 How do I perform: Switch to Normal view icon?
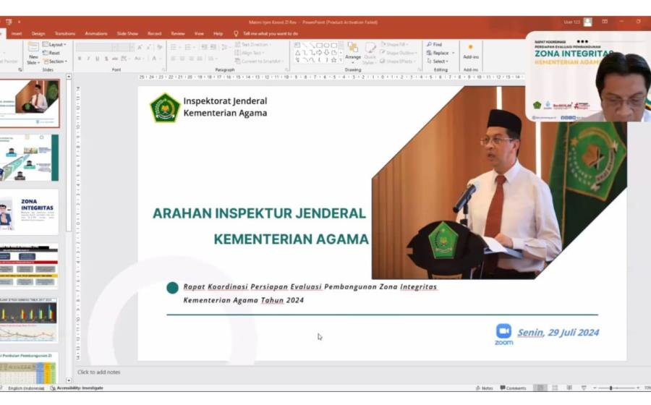pos(540,388)
